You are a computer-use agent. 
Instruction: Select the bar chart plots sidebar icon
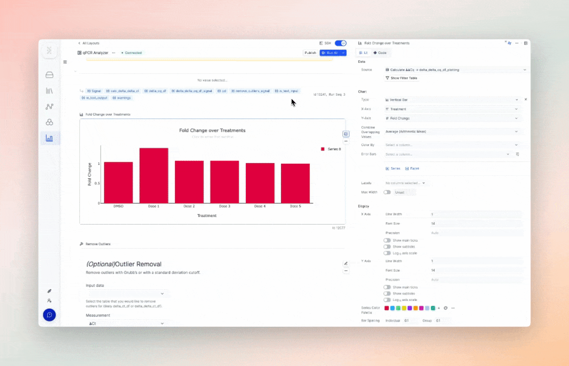pyautogui.click(x=49, y=138)
